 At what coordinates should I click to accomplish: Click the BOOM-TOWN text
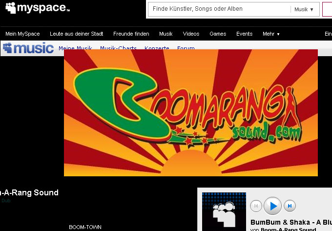coord(85,227)
